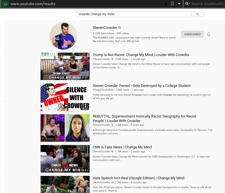Click the download arrow icon in address bar
This screenshot has height=193, width=225.
point(166,4)
